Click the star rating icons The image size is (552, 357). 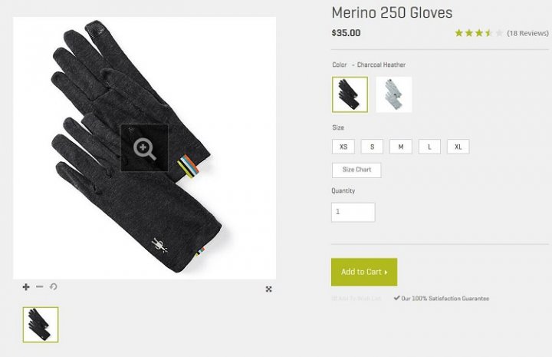pyautogui.click(x=478, y=33)
